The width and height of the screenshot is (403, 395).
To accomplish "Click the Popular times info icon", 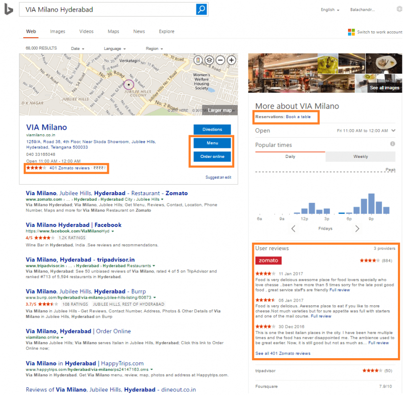I will pos(392,144).
